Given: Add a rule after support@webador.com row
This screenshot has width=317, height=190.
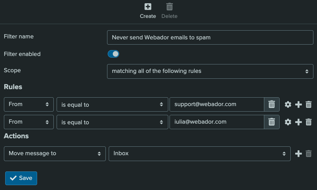Looking at the screenshot, I should coord(298,104).
